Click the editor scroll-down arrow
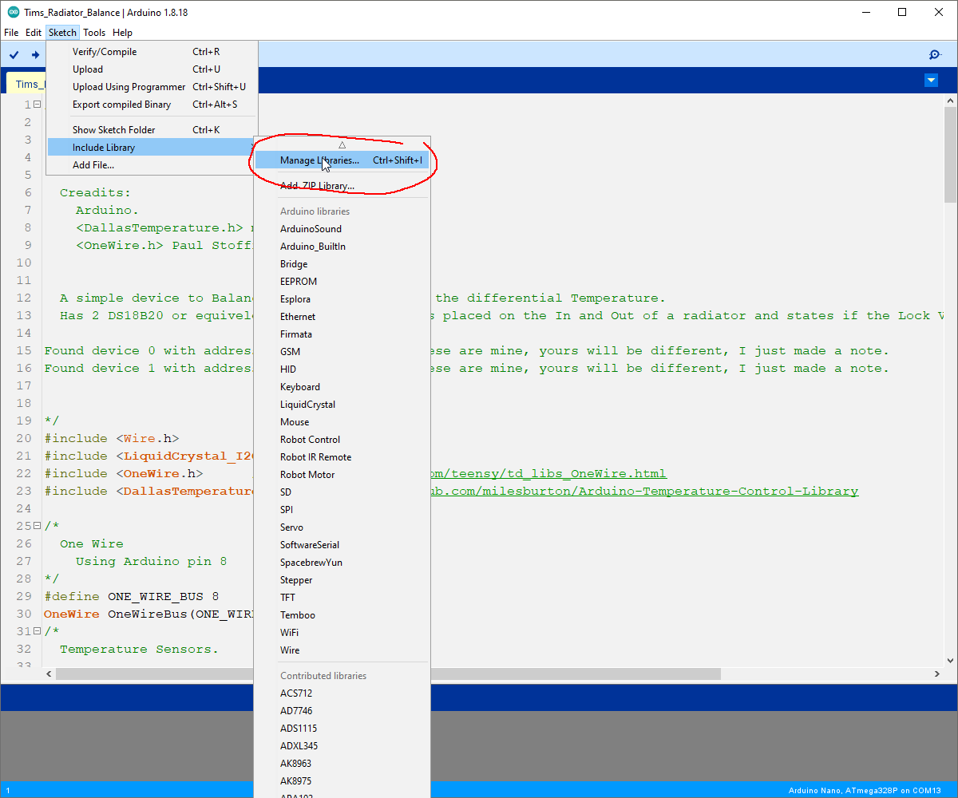Viewport: 958px width, 798px height. tap(950, 660)
